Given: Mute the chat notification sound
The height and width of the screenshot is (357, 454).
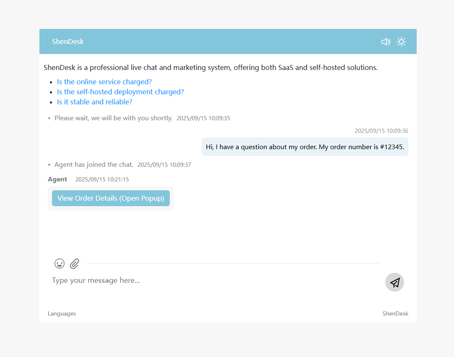Looking at the screenshot, I should pyautogui.click(x=385, y=42).
